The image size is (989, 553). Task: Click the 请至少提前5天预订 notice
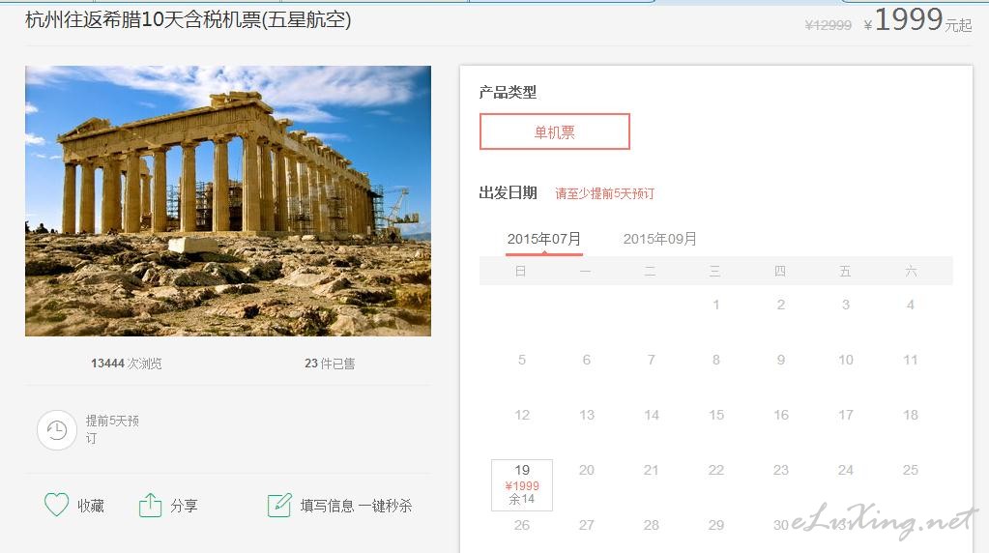(x=604, y=193)
